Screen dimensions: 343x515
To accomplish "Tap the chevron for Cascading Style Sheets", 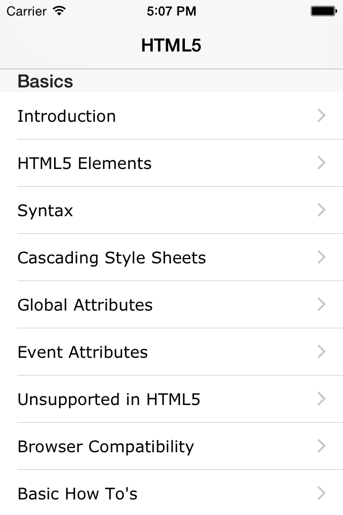I will click(x=321, y=257).
